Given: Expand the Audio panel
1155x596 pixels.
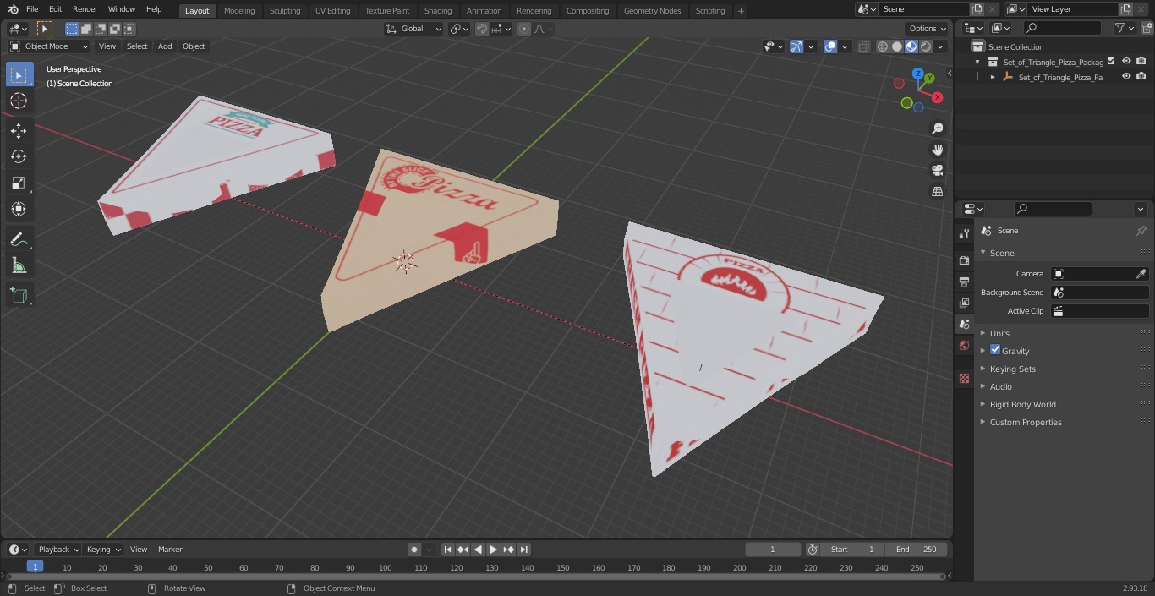Looking at the screenshot, I should 1000,386.
